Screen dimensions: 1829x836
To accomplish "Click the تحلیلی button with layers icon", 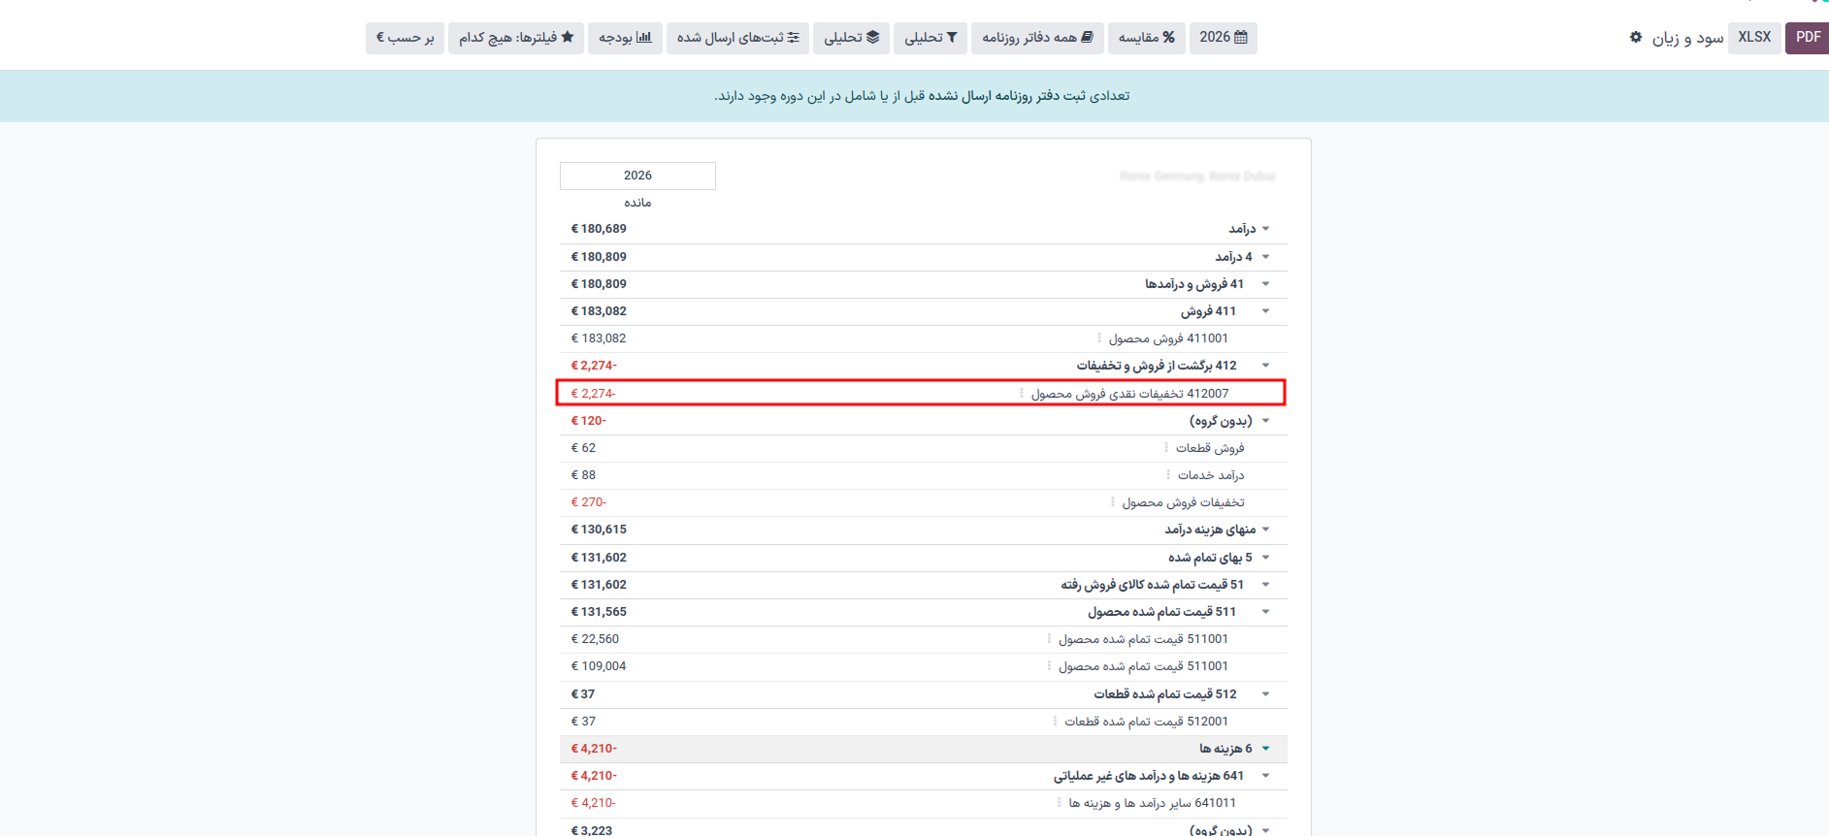I will pos(851,38).
